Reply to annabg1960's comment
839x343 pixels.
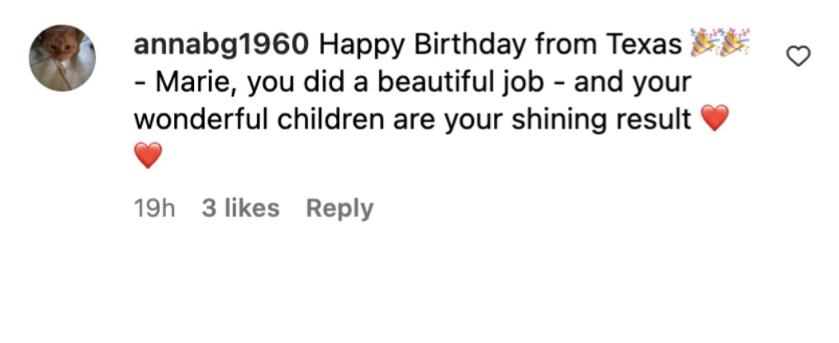[x=339, y=209]
